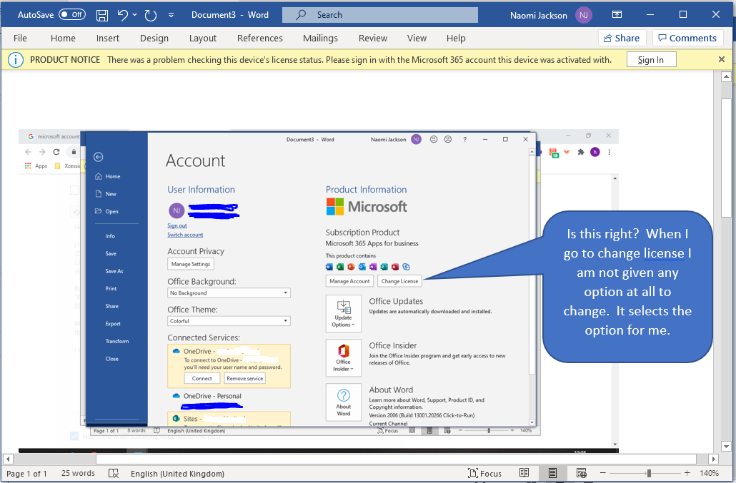Switch to Read Mode view icon

point(524,473)
